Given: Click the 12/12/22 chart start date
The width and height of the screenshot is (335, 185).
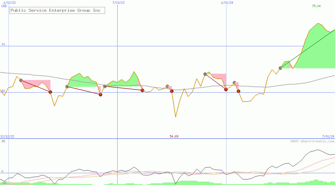Looking at the screenshot, I should [7, 136].
